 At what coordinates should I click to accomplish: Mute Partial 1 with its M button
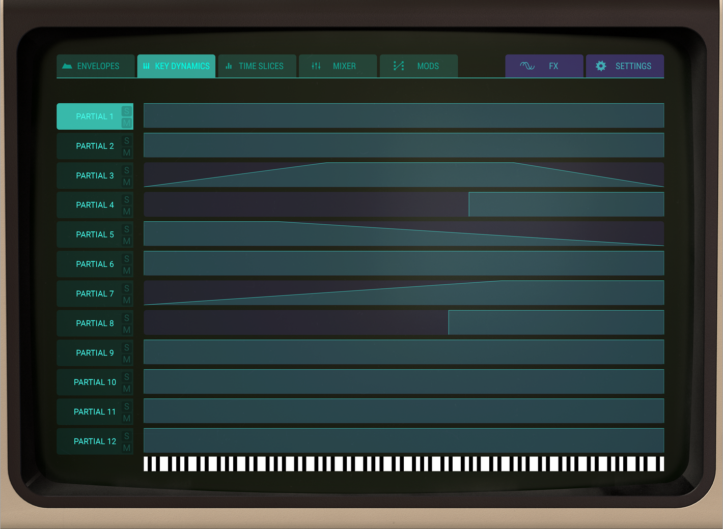tap(126, 122)
